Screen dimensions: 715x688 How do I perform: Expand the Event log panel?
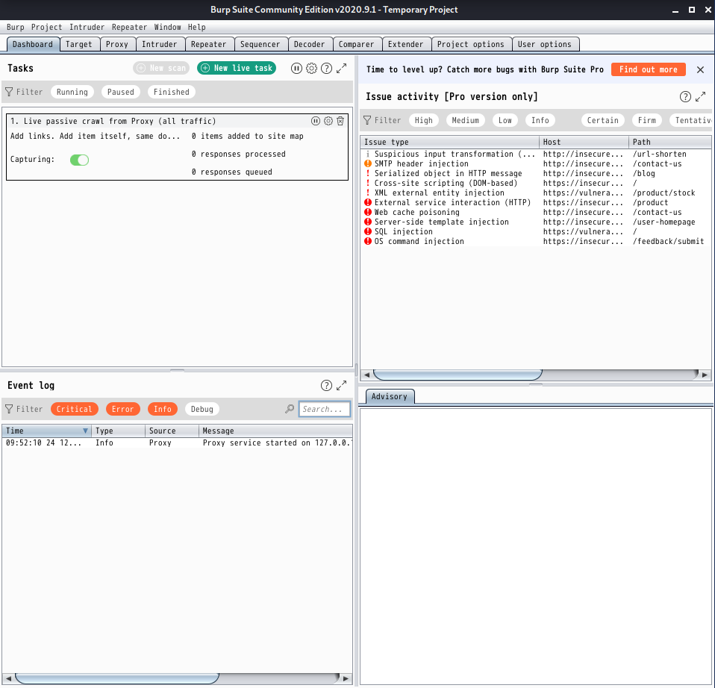point(342,386)
